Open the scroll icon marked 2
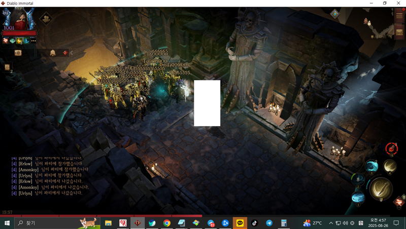Viewport: 406px width, 229px height. [7, 67]
